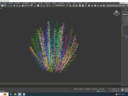Open Autodesk A360 gallery icon
Screen dimensions: 128x96
point(104,6)
